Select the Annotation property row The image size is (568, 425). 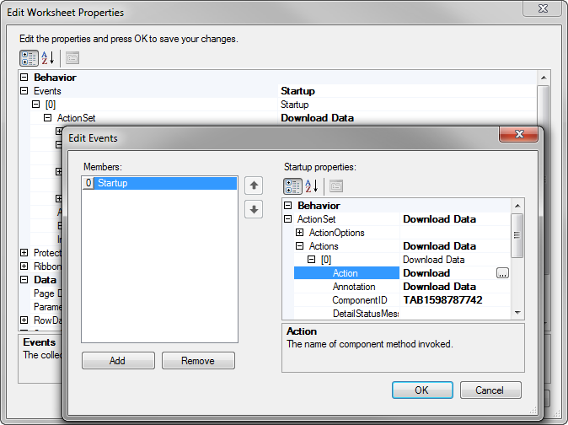(x=402, y=287)
